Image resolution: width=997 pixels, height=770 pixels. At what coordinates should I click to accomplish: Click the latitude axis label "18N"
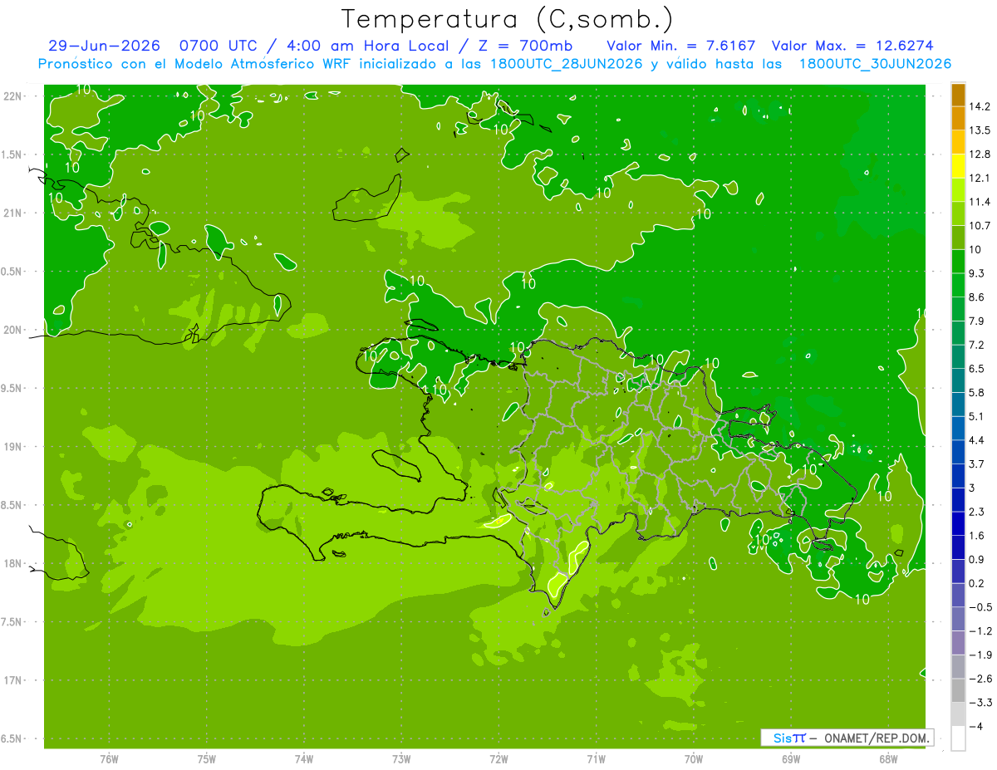[x=14, y=564]
